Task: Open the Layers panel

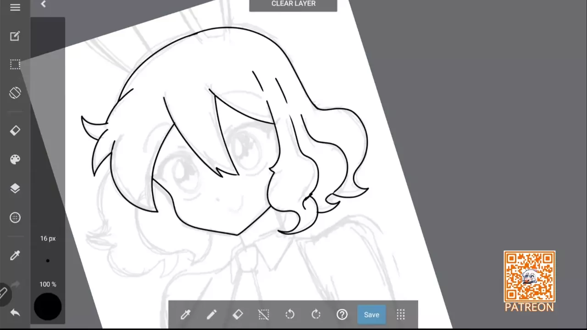Action: coord(15,188)
